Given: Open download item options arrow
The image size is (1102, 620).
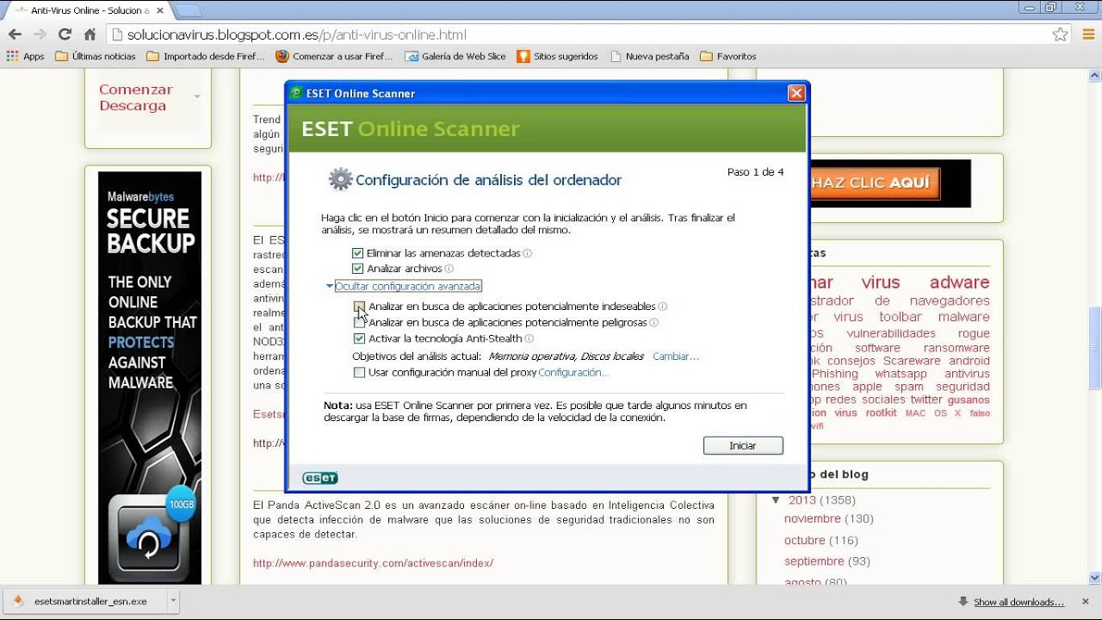Looking at the screenshot, I should (x=173, y=601).
